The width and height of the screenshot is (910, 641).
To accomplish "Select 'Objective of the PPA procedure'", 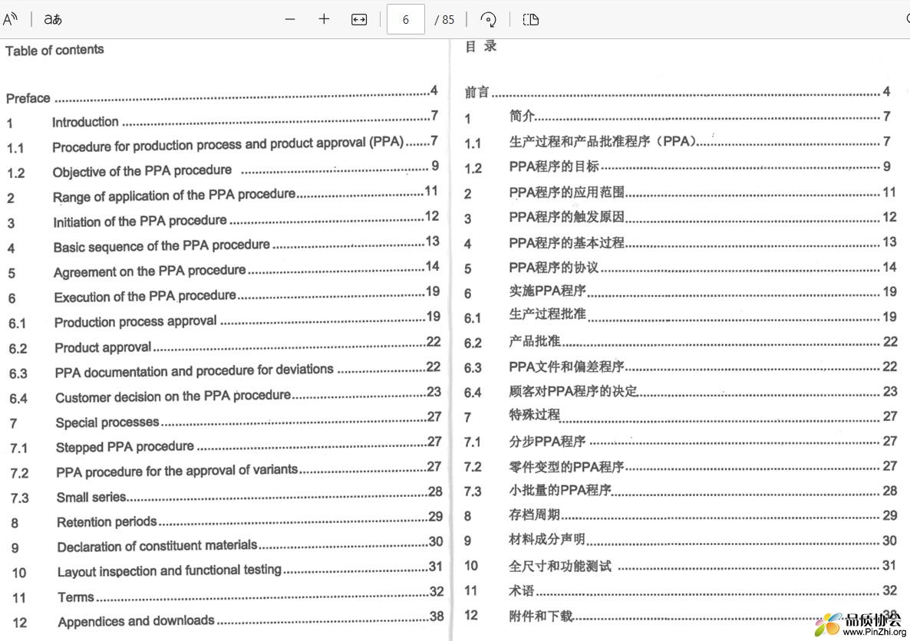I will [x=142, y=171].
